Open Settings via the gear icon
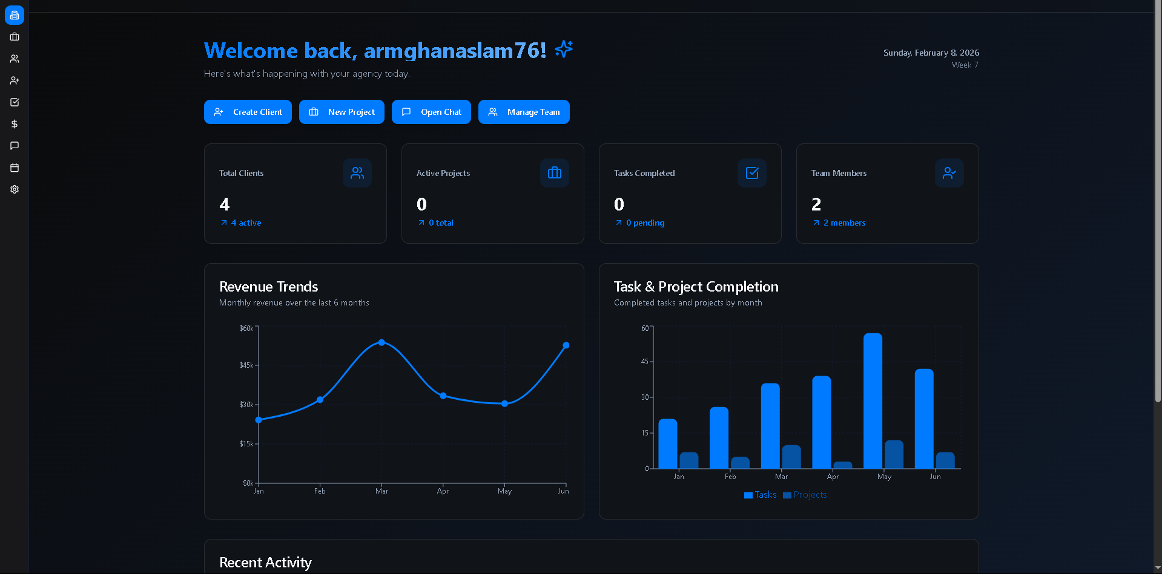The width and height of the screenshot is (1162, 574). 14,189
